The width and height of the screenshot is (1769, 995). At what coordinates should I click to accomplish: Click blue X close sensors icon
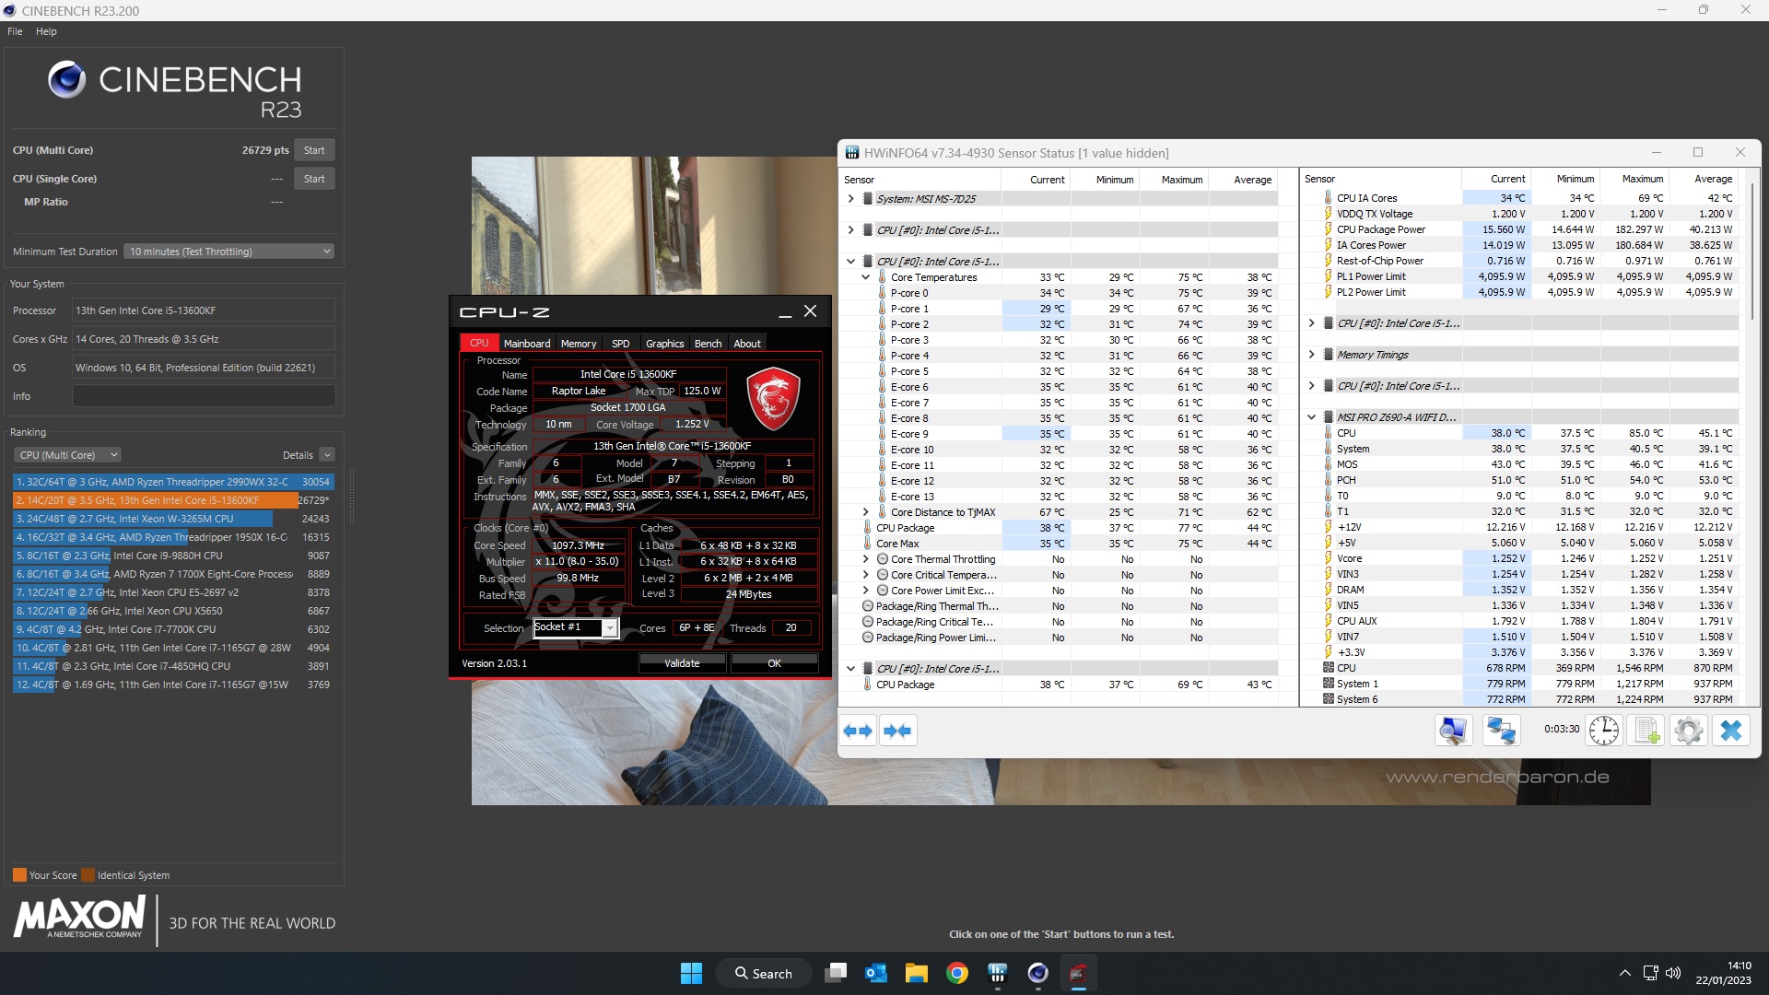[1730, 731]
